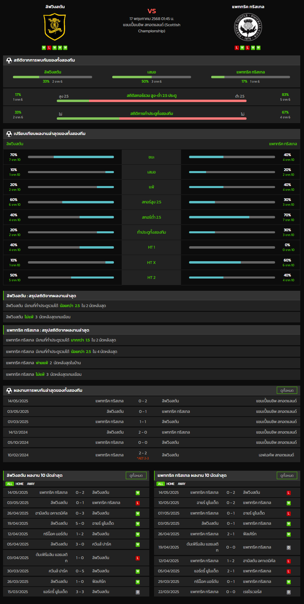Click L badge in Partick table's 14/05/2025 row

coord(289,493)
